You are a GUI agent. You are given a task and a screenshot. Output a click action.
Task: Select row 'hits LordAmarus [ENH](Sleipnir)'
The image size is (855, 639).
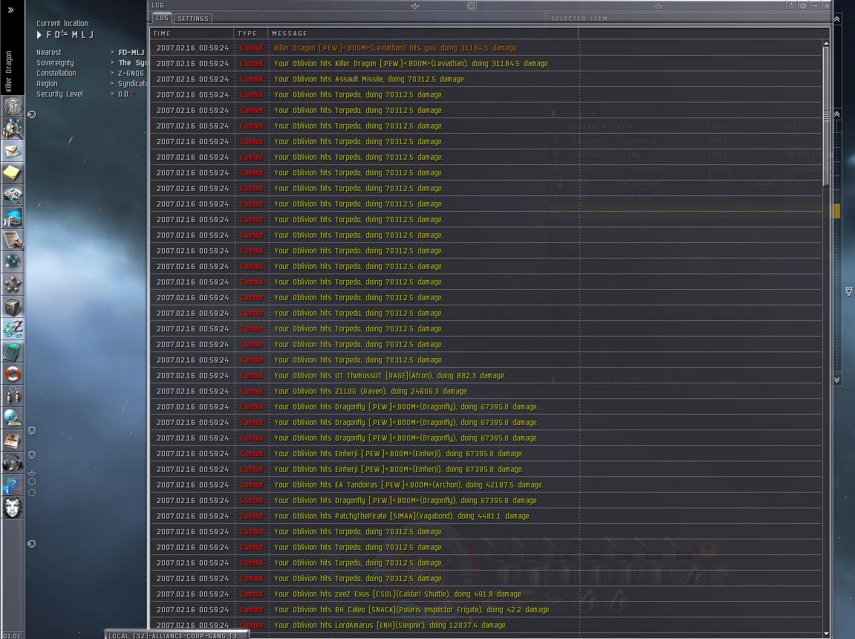pyautogui.click(x=486, y=626)
